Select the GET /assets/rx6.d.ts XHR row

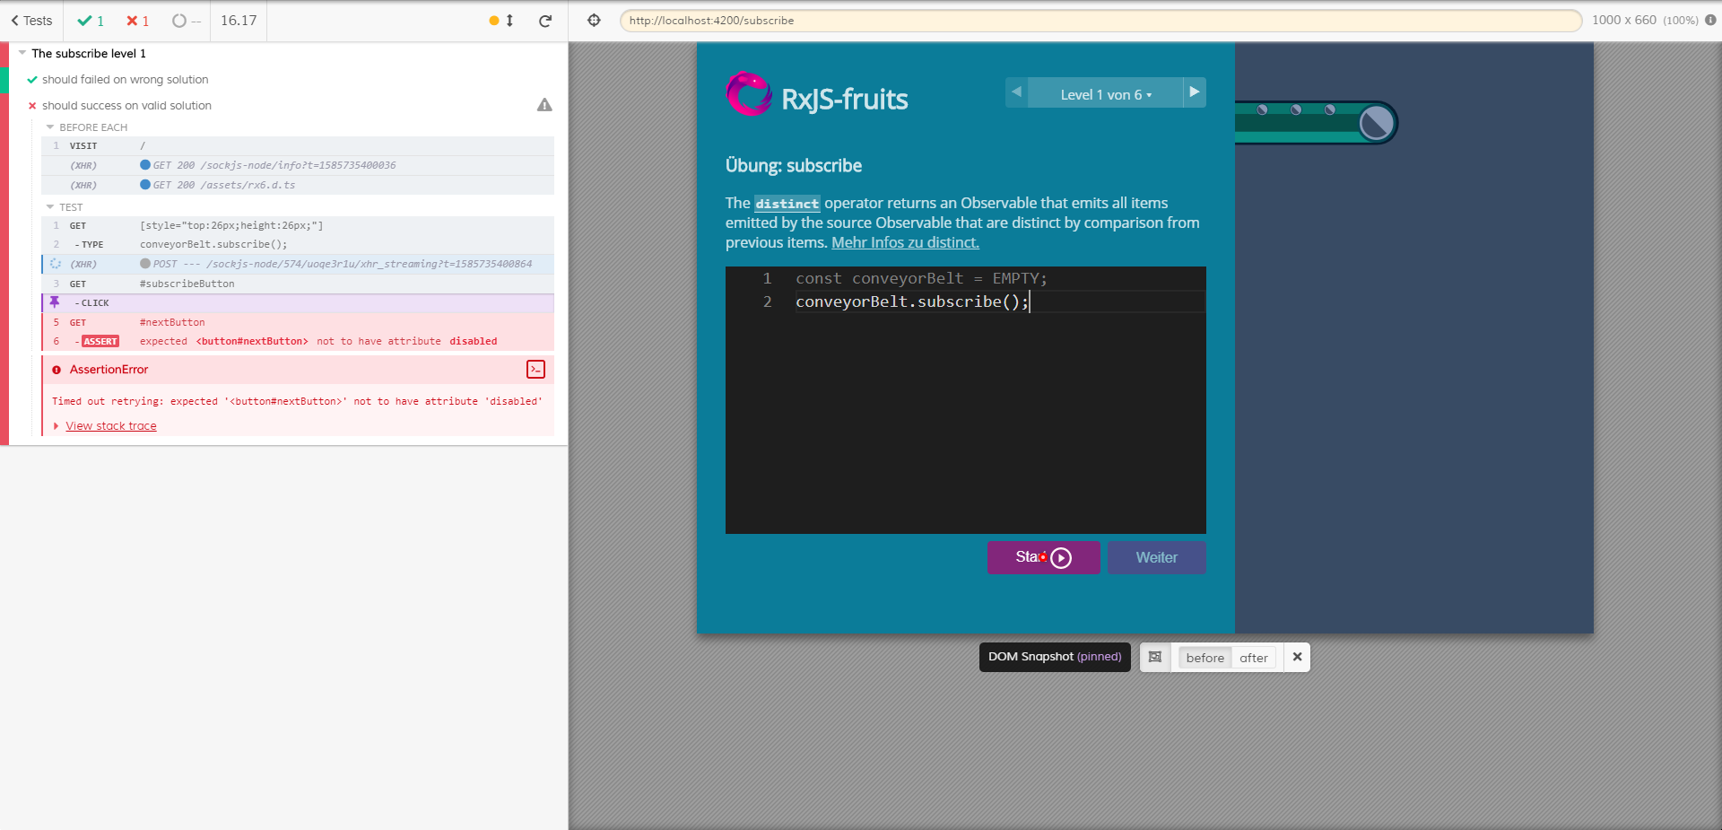click(x=298, y=185)
